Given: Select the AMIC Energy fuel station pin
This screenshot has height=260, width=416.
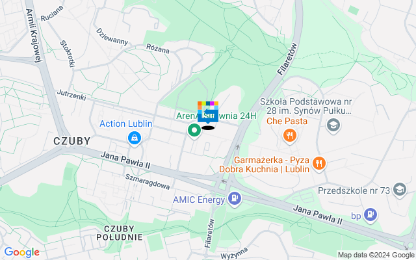Looking at the screenshot, I should [234, 199].
